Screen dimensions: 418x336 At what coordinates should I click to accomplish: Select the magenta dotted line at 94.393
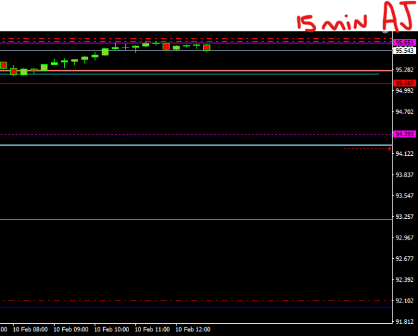tap(196, 135)
